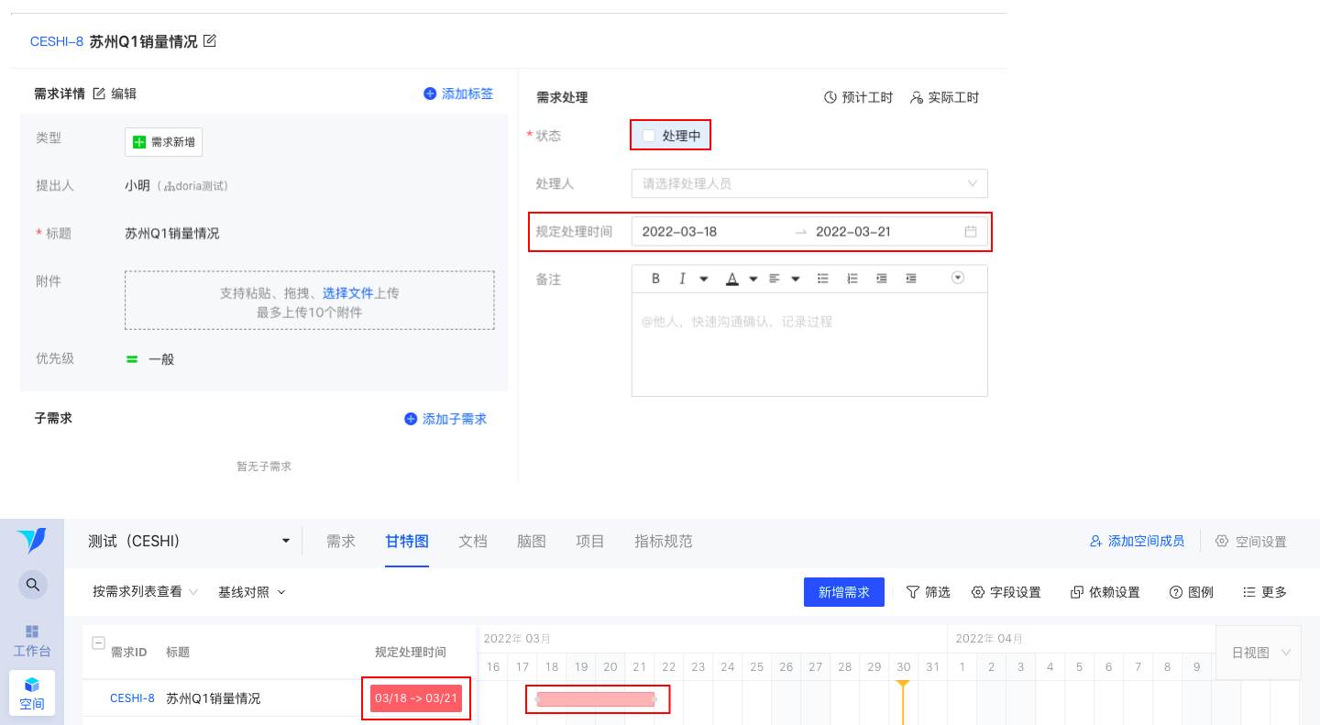
Task: Open 工作台 from the sidebar
Action: pos(32,642)
